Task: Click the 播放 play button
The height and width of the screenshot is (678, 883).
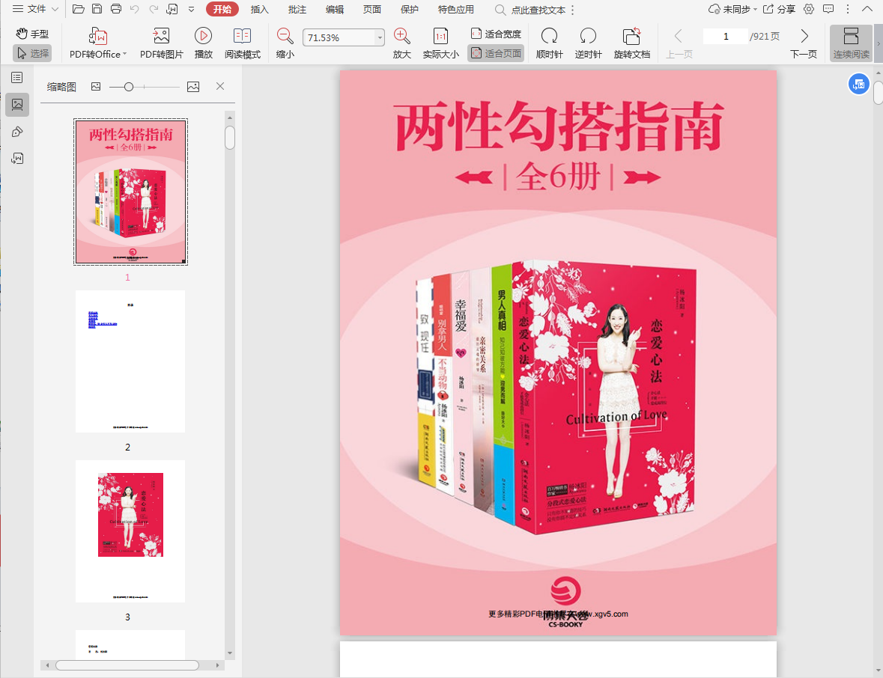Action: (x=203, y=43)
